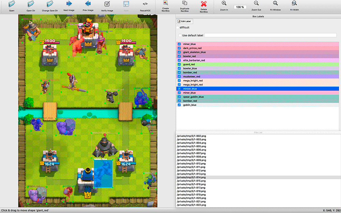Open file /private/tmp/5/1-812.png

coord(191,170)
